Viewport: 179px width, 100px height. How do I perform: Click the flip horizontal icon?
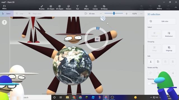[173, 73]
